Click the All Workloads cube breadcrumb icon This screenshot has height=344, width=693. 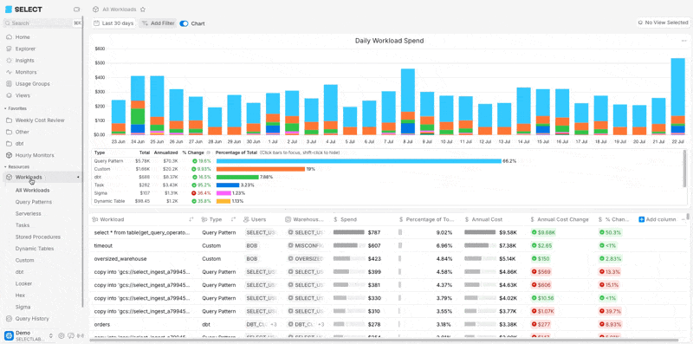pyautogui.click(x=95, y=10)
